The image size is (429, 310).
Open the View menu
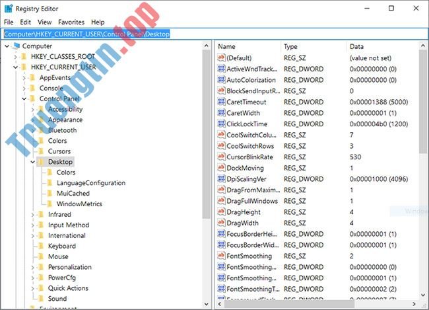[44, 22]
